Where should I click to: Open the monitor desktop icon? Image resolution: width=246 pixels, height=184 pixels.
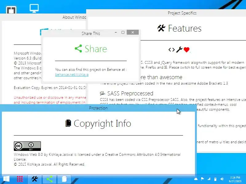34,8
